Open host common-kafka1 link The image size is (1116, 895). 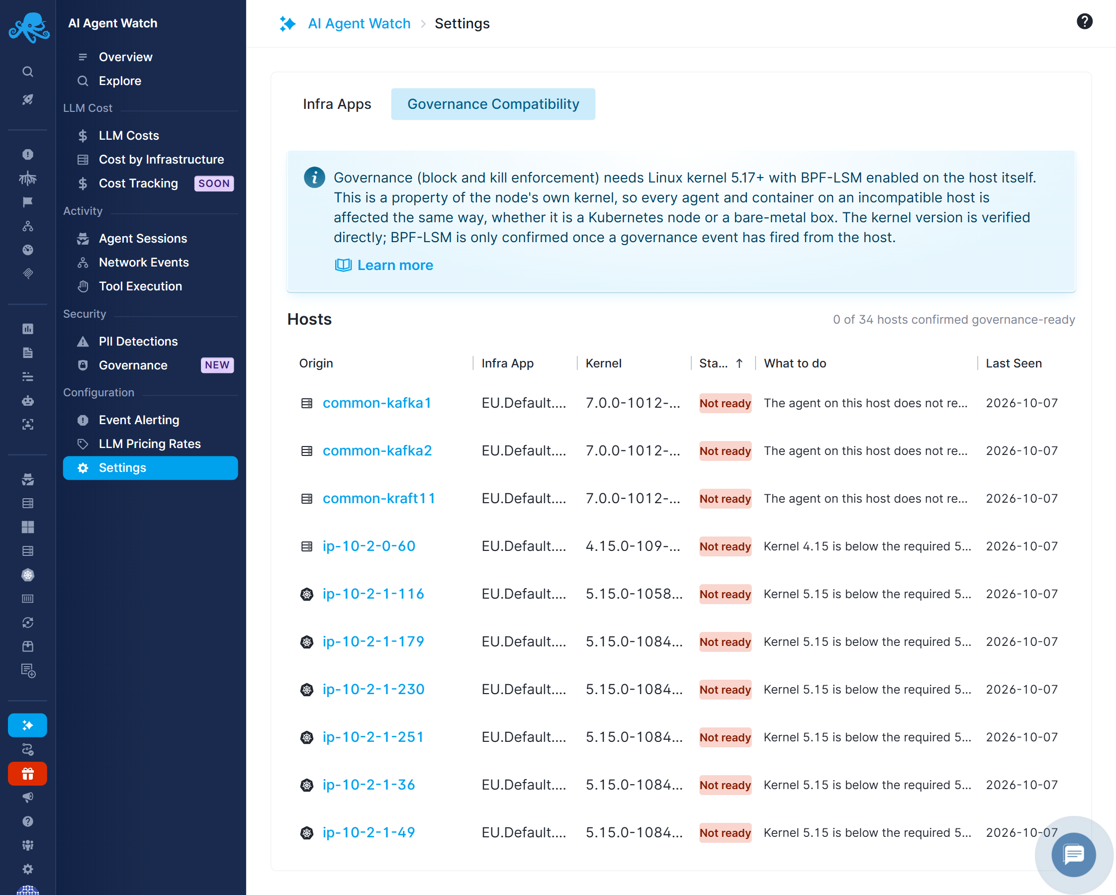point(377,403)
